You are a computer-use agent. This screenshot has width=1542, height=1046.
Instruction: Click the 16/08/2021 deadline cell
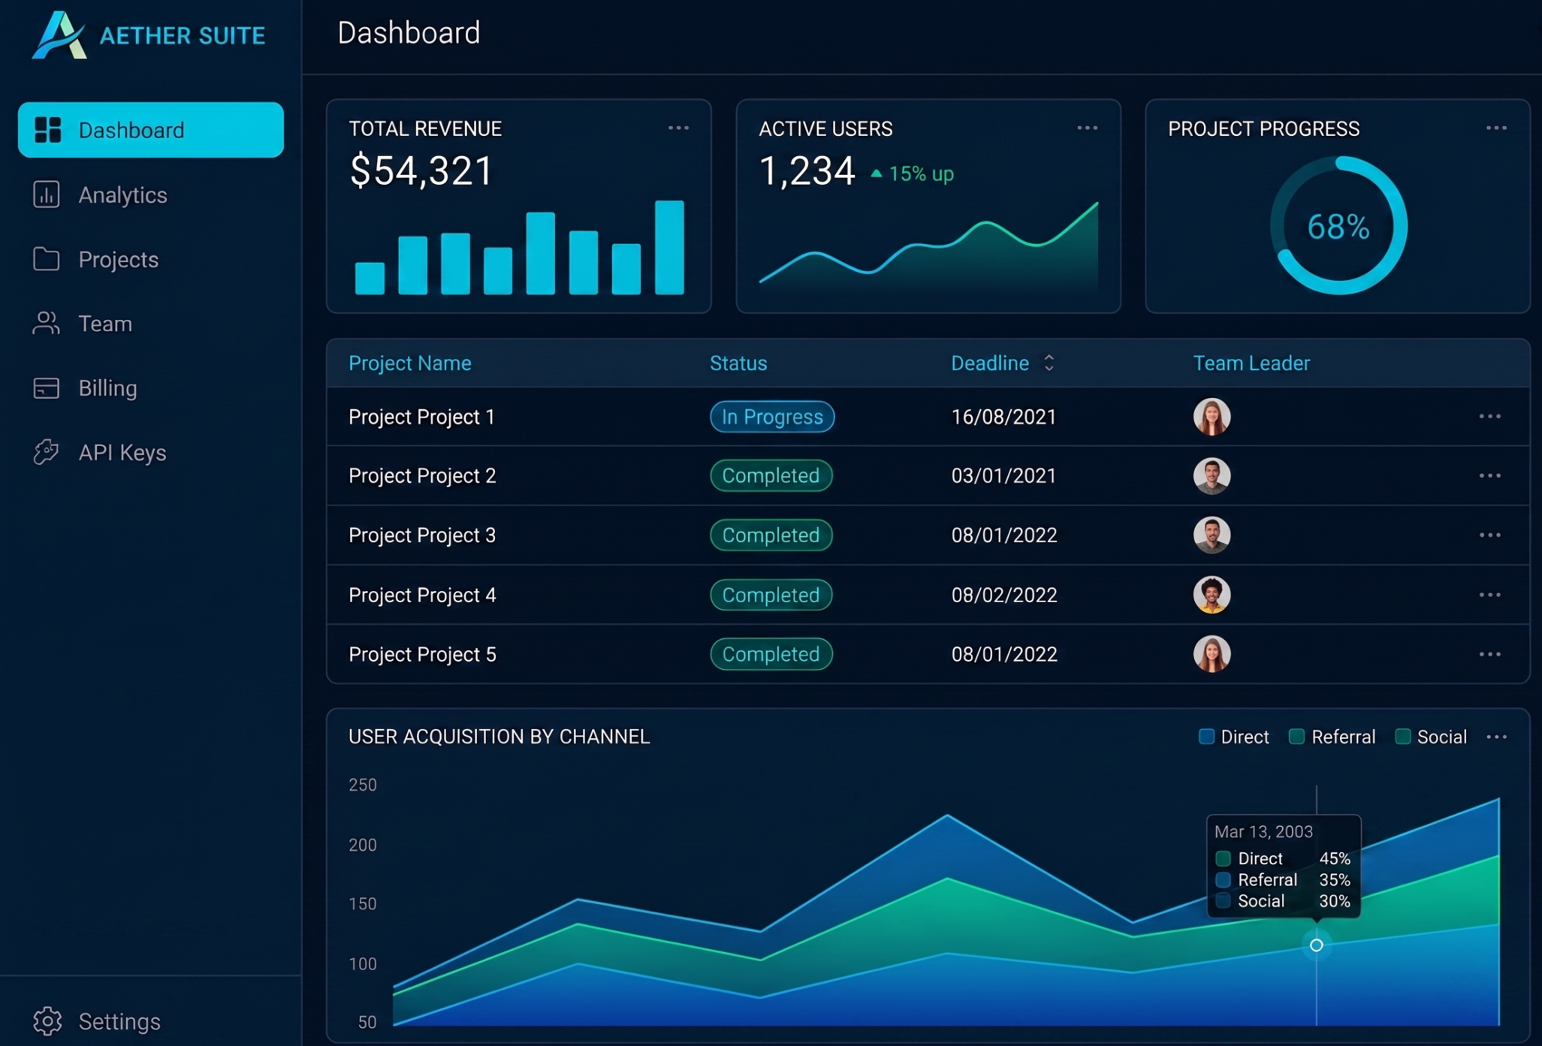[x=1003, y=417]
